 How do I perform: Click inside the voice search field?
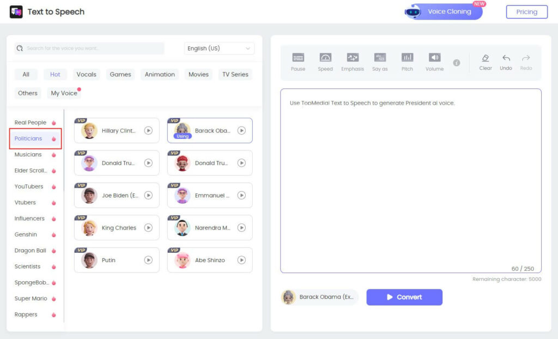(x=90, y=48)
